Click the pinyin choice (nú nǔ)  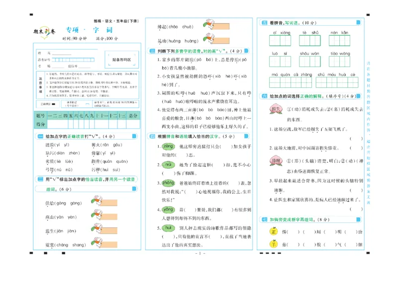point(63,170)
